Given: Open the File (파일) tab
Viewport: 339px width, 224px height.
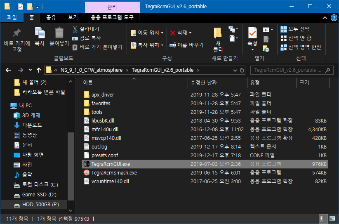Looking at the screenshot, I should coord(12,17).
